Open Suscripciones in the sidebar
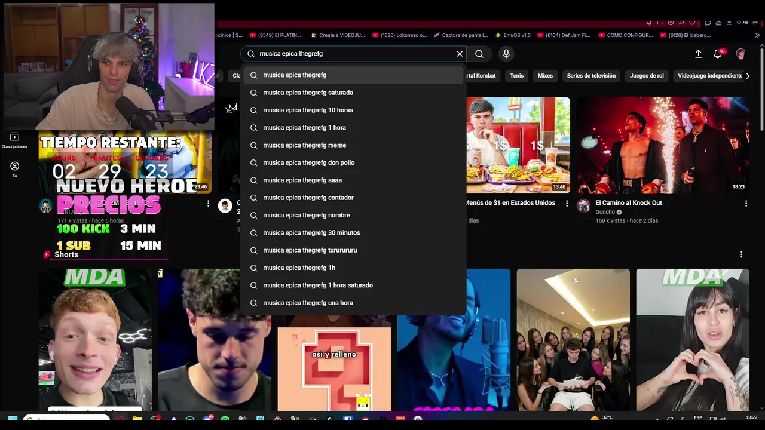This screenshot has height=430, width=765. (15, 141)
